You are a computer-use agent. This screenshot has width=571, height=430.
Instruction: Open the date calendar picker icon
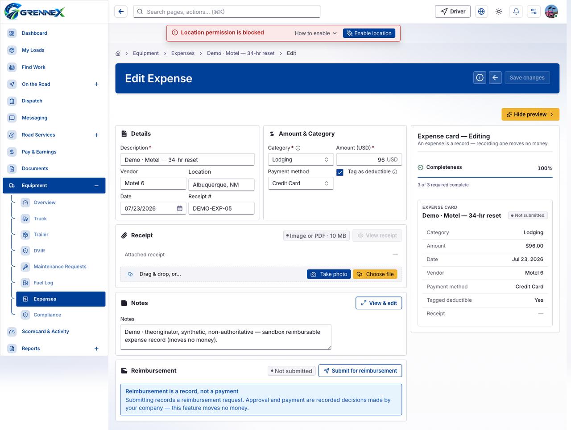tap(180, 208)
